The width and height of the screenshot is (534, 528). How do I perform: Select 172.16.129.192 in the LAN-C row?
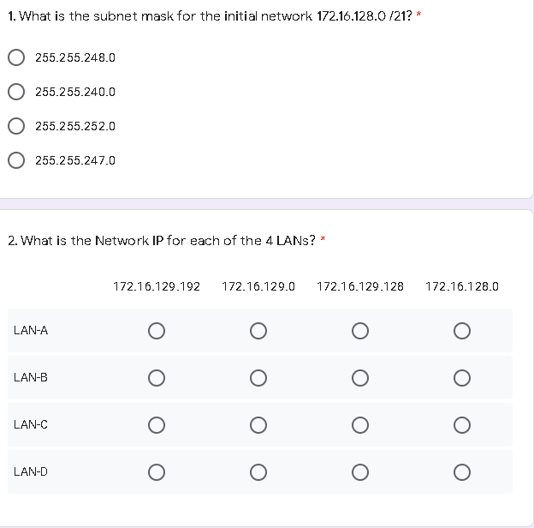pyautogui.click(x=156, y=424)
